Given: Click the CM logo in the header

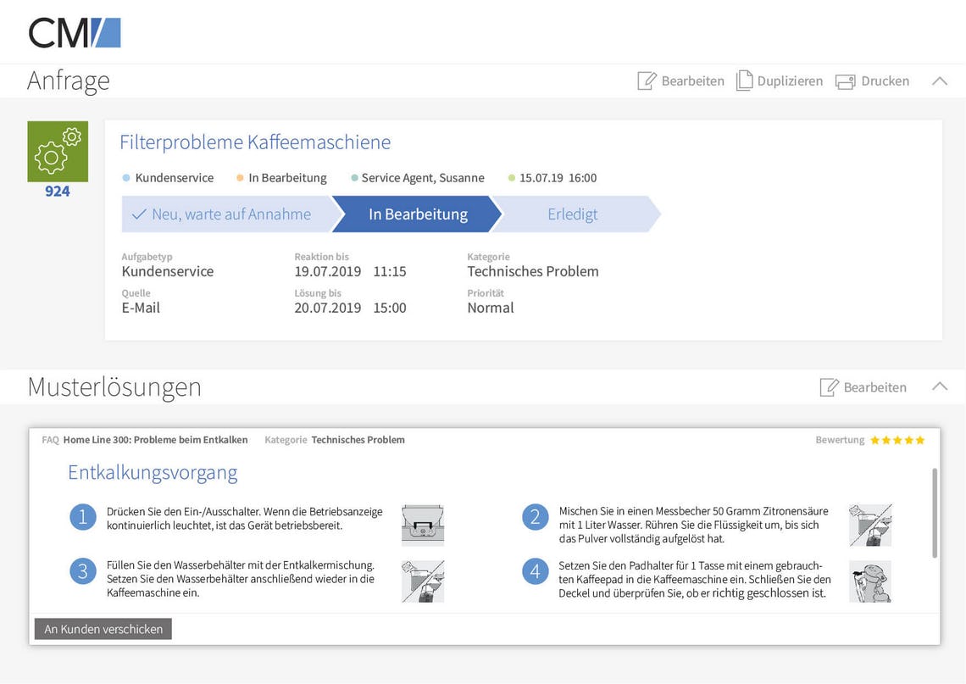Looking at the screenshot, I should pos(75,32).
